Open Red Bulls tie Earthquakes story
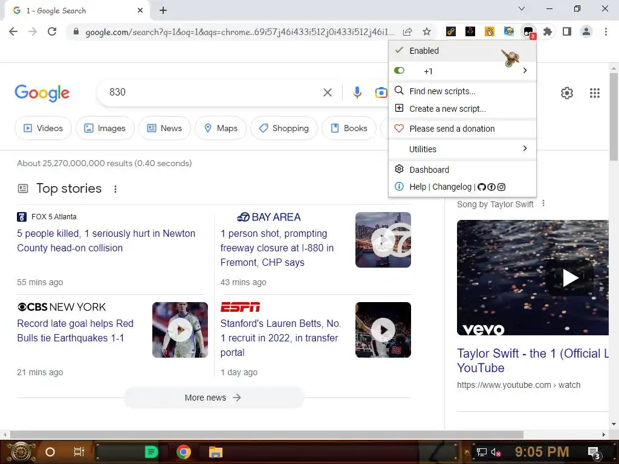 coord(76,330)
